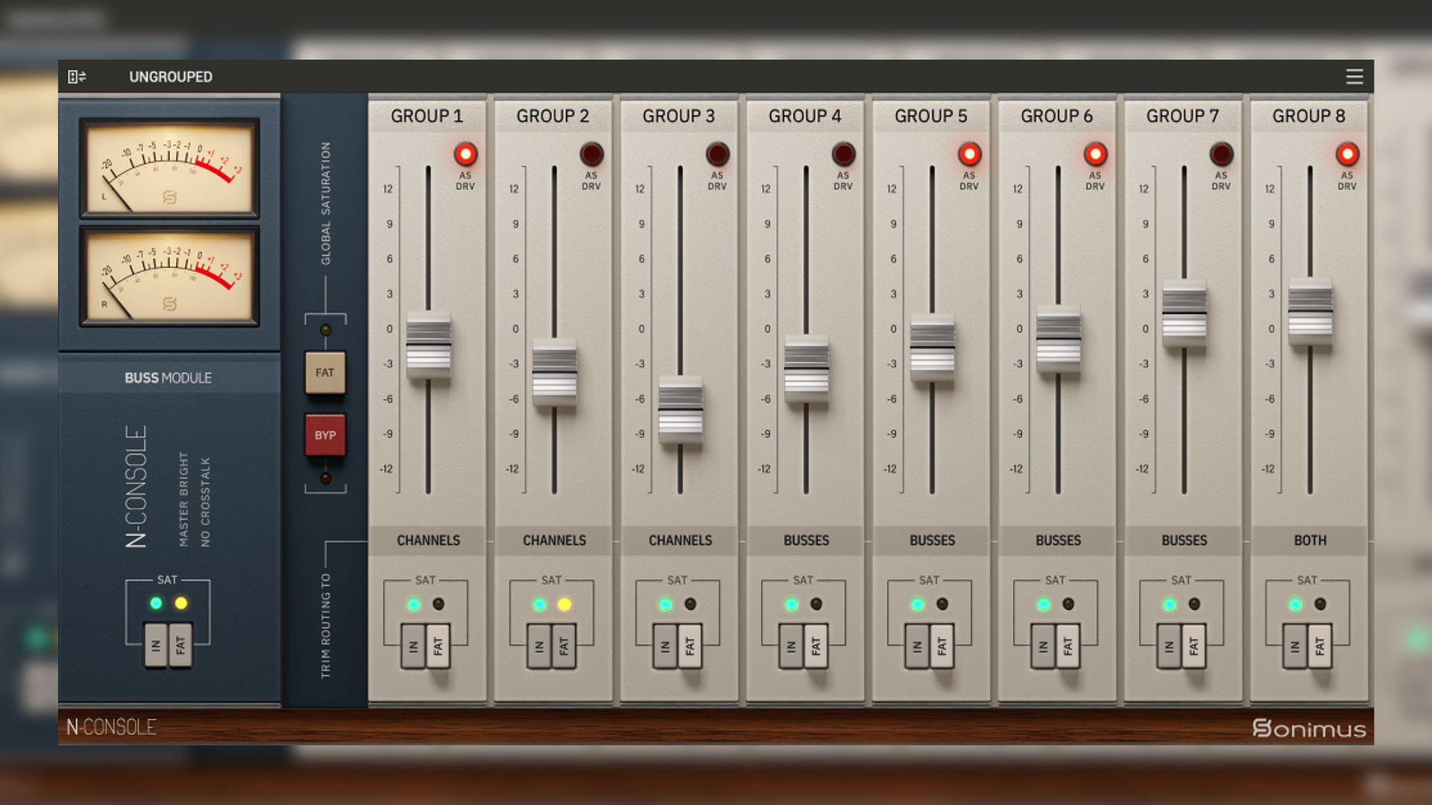The width and height of the screenshot is (1432, 805).
Task: Click the Sonimus logo
Action: (1309, 728)
